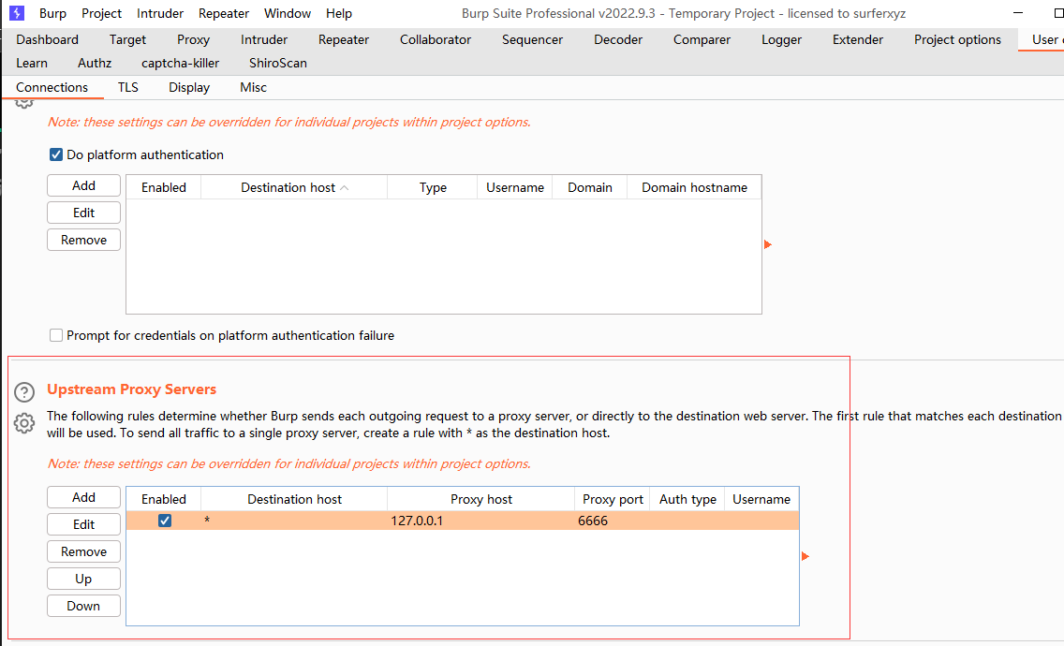Select the TLS sub-tab

pyautogui.click(x=127, y=87)
